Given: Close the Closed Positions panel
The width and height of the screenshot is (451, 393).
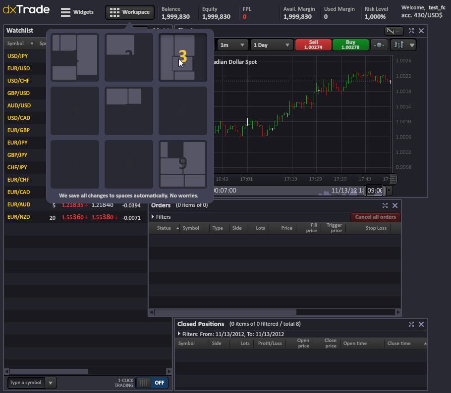Looking at the screenshot, I should [x=421, y=324].
